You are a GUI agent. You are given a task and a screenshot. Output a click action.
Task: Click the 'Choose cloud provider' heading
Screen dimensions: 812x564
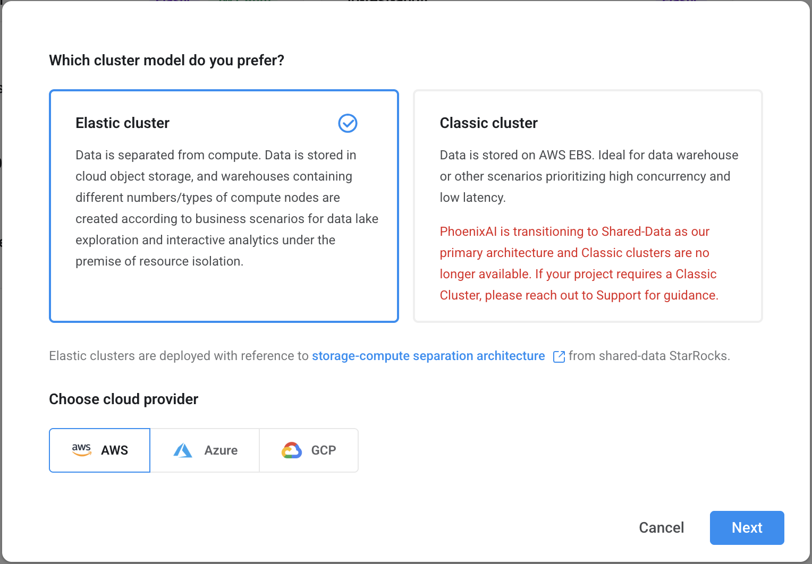123,399
